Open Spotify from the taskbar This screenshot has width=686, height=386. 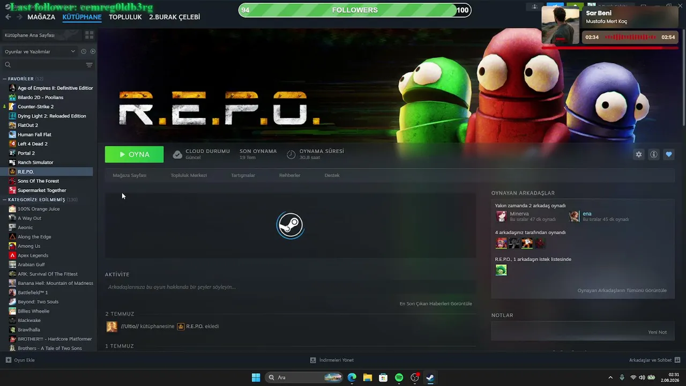pos(399,377)
